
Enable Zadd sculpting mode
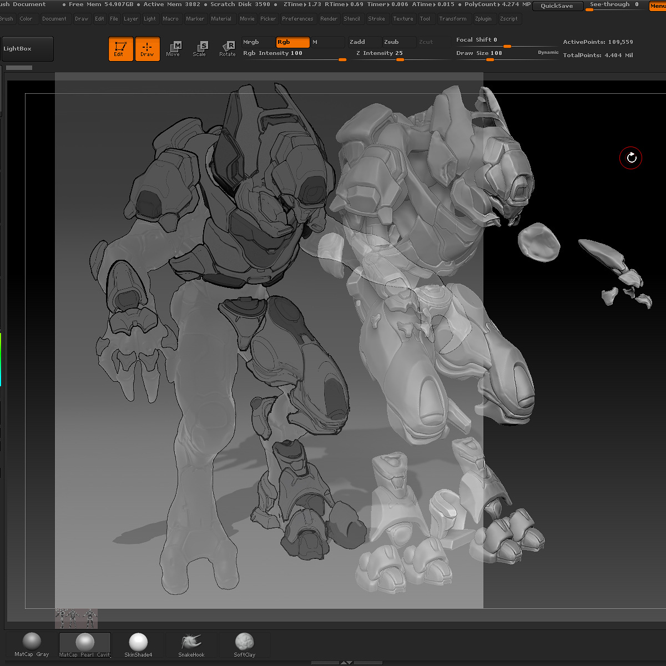[365, 42]
